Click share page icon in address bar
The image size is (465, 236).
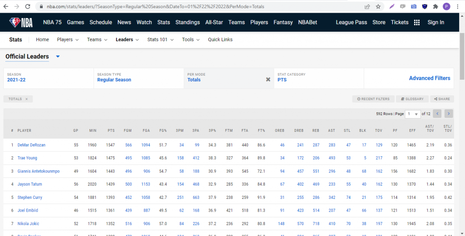(367, 6)
